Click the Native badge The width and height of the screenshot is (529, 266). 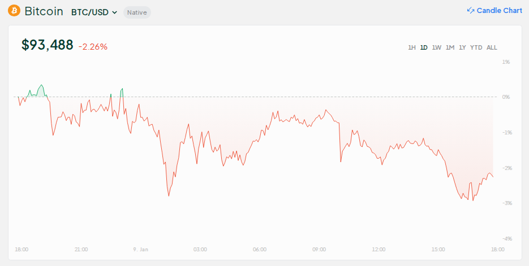click(137, 12)
